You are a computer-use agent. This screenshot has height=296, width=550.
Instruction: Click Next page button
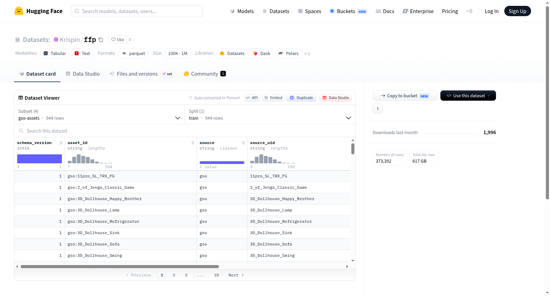coord(236,275)
